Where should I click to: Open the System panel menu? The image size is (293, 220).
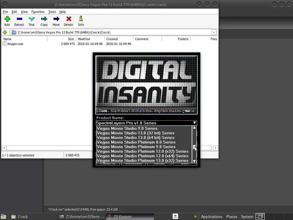(x=247, y=217)
